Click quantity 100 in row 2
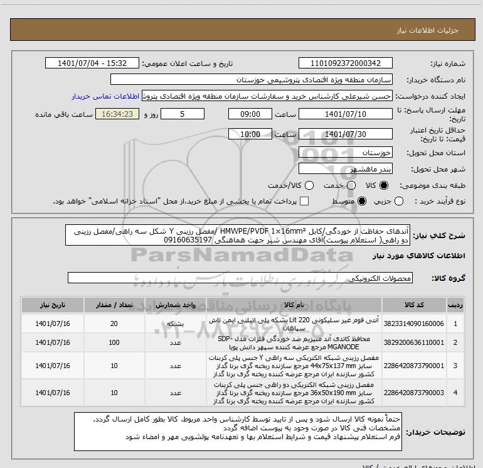Image resolution: width=483 pixels, height=468 pixels. [114, 342]
